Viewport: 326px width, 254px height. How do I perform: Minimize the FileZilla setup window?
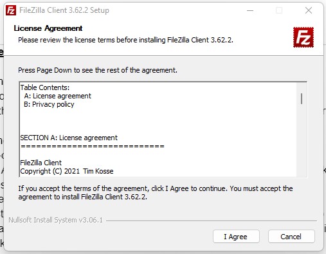pos(250,10)
